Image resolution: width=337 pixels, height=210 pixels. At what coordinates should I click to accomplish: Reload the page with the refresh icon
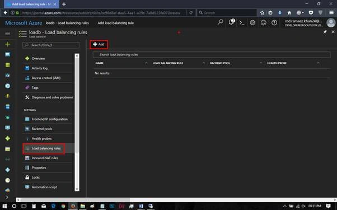pos(191,13)
